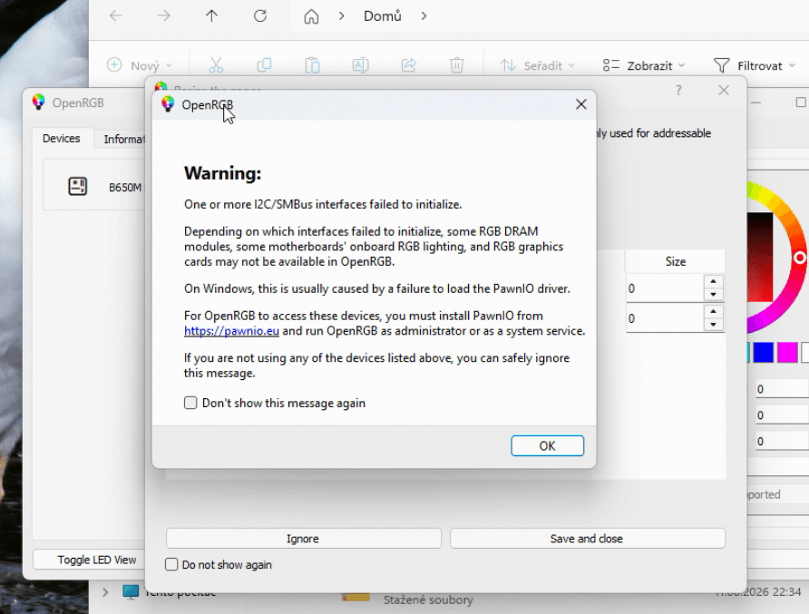
Task: Click the Rename icon in Explorer toolbar
Action: (360, 65)
